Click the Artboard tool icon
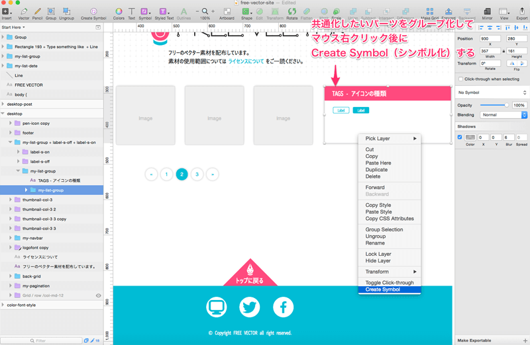This screenshot has height=345, width=530. pos(227,12)
